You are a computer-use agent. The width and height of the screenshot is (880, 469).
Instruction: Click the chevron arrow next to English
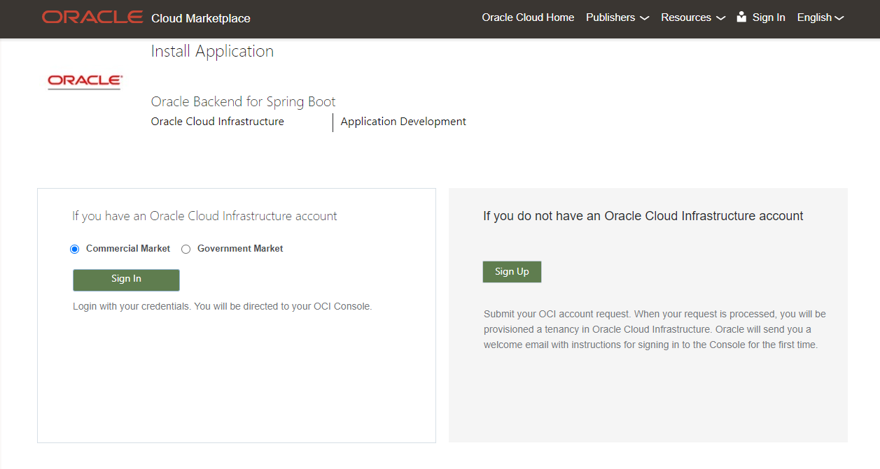[839, 18]
